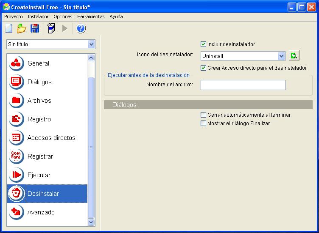Click the New project toolbar icon
Viewport: 319px width, 233px height.
coord(9,28)
